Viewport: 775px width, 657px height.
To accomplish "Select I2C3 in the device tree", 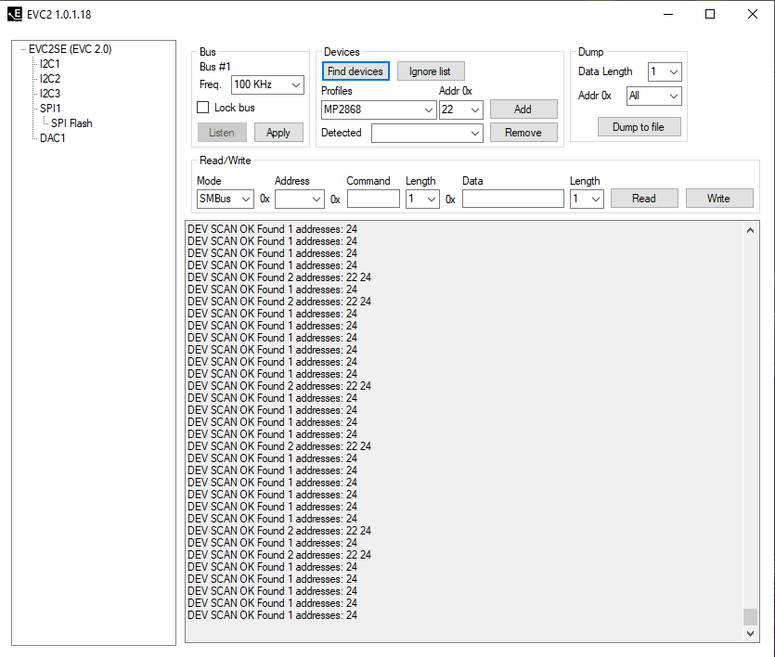I will point(50,94).
